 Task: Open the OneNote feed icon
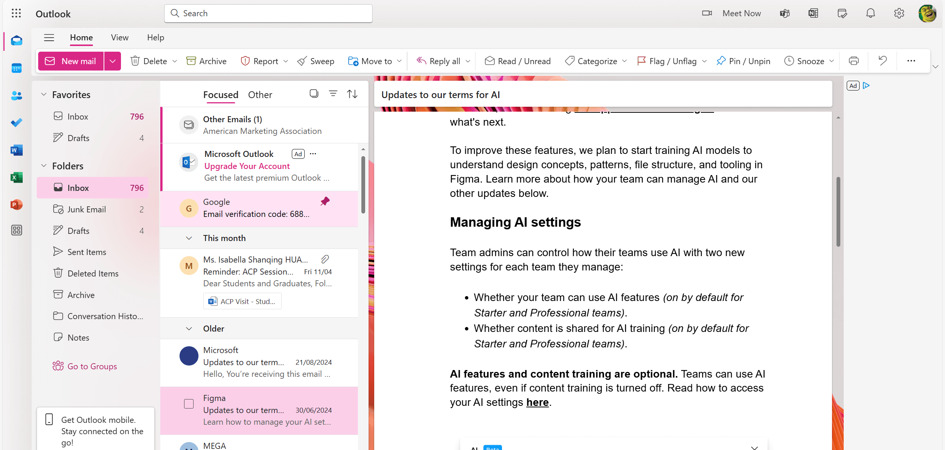813,14
